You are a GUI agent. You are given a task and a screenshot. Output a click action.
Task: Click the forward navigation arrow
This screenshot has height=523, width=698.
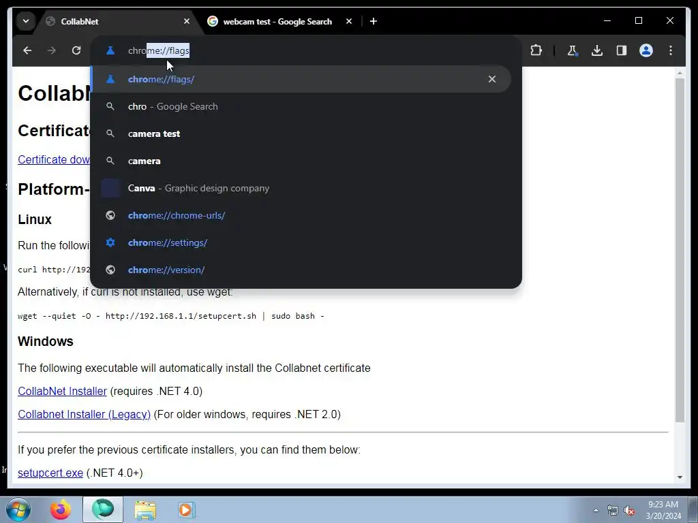(52, 50)
